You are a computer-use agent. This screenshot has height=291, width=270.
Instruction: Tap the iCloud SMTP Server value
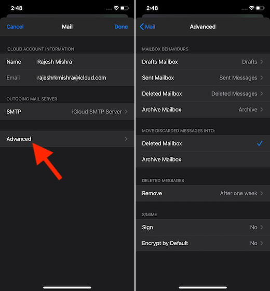pyautogui.click(x=97, y=112)
